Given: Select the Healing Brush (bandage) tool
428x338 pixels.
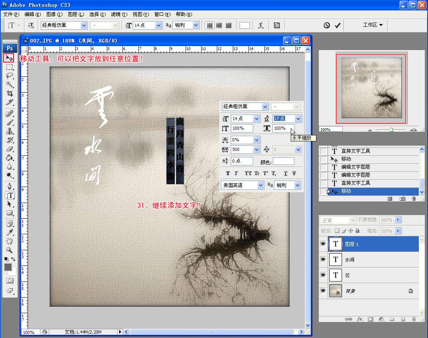Looking at the screenshot, I should tap(10, 113).
